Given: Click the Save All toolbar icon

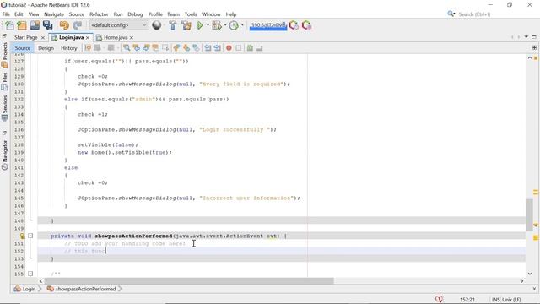Looking at the screenshot, I should (47, 25).
